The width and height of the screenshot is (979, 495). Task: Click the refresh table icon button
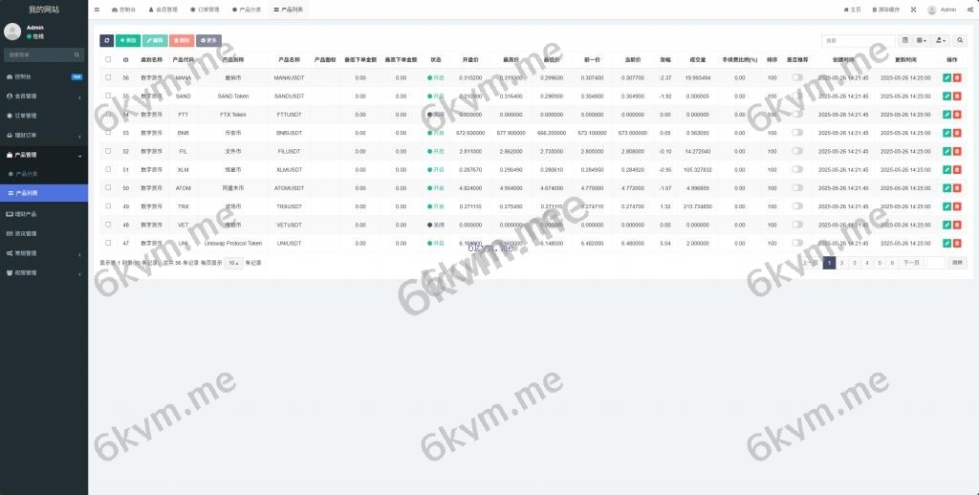[106, 41]
